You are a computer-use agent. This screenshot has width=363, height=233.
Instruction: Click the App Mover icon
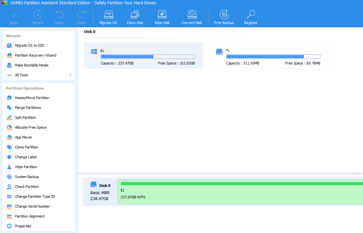(x=9, y=138)
